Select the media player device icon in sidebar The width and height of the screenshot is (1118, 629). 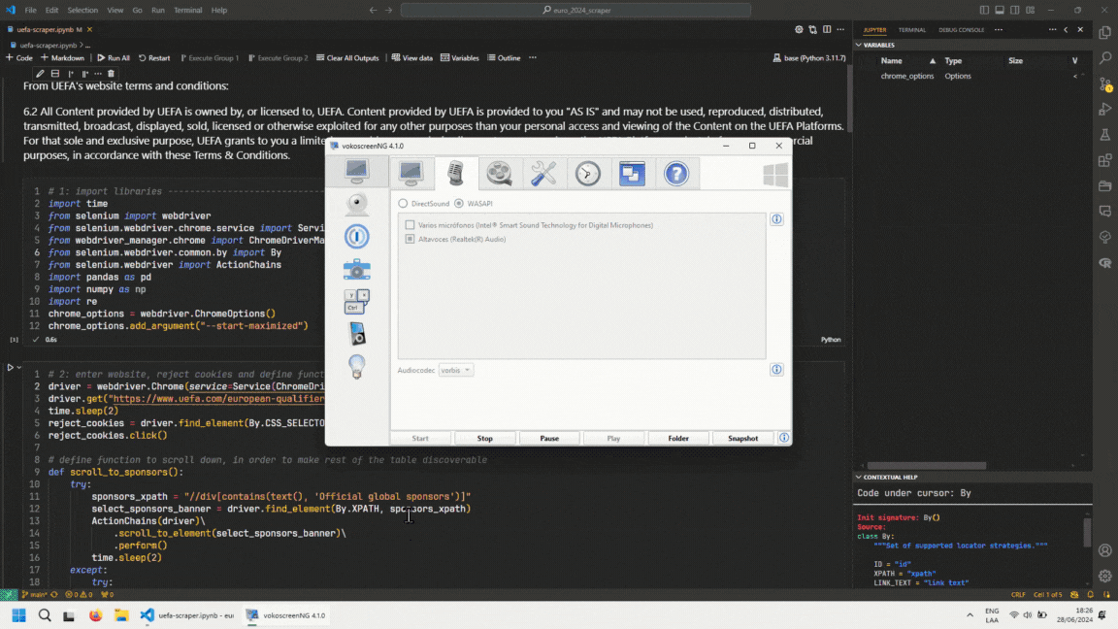(x=356, y=334)
